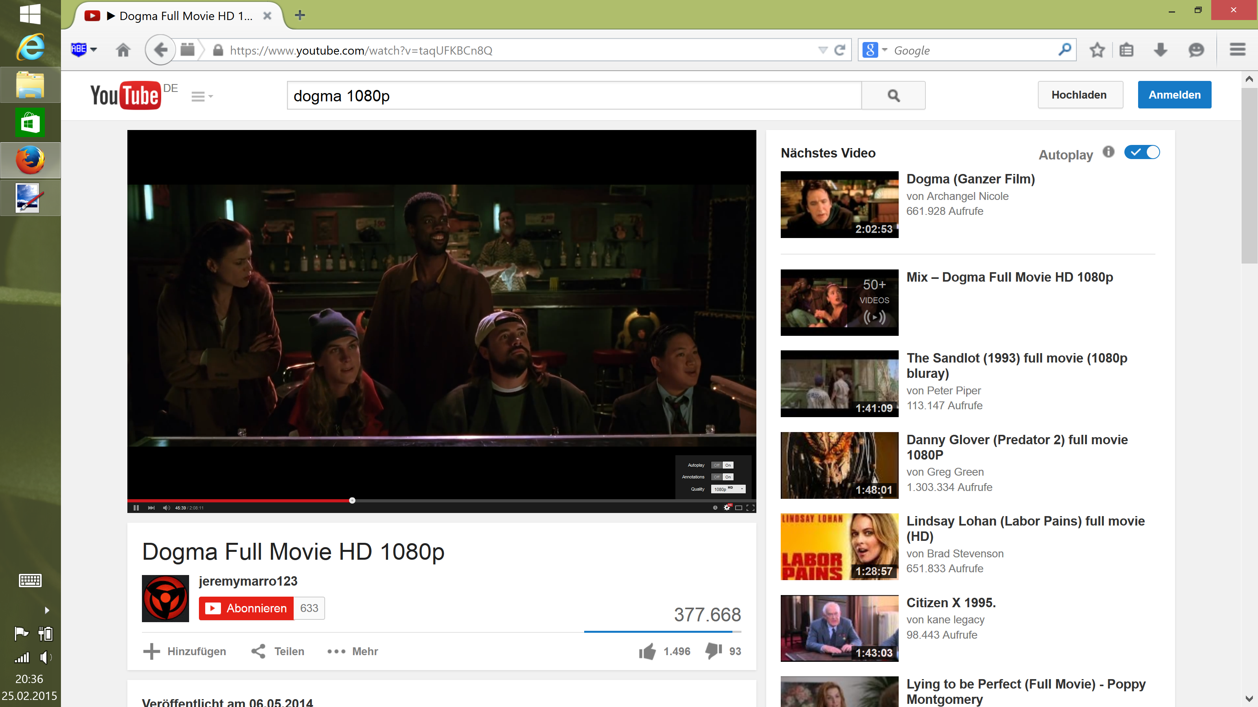Click the YouTube search magnifier button
The width and height of the screenshot is (1258, 707).
click(893, 95)
